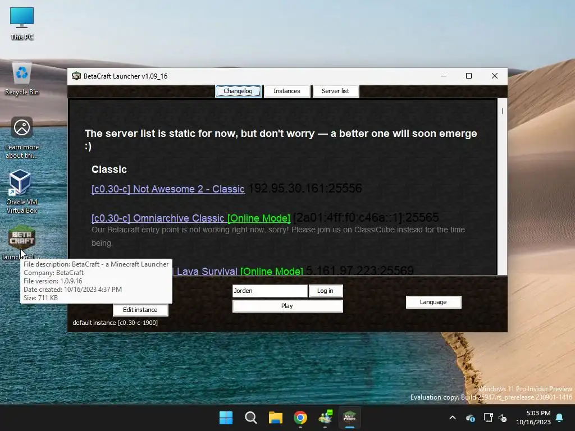Click the Edit instance button
575x431 pixels.
pyautogui.click(x=140, y=310)
